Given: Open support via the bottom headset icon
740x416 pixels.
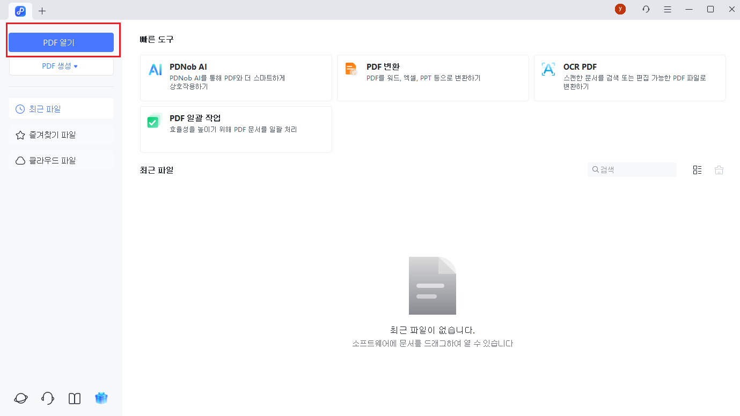Looking at the screenshot, I should pos(48,398).
